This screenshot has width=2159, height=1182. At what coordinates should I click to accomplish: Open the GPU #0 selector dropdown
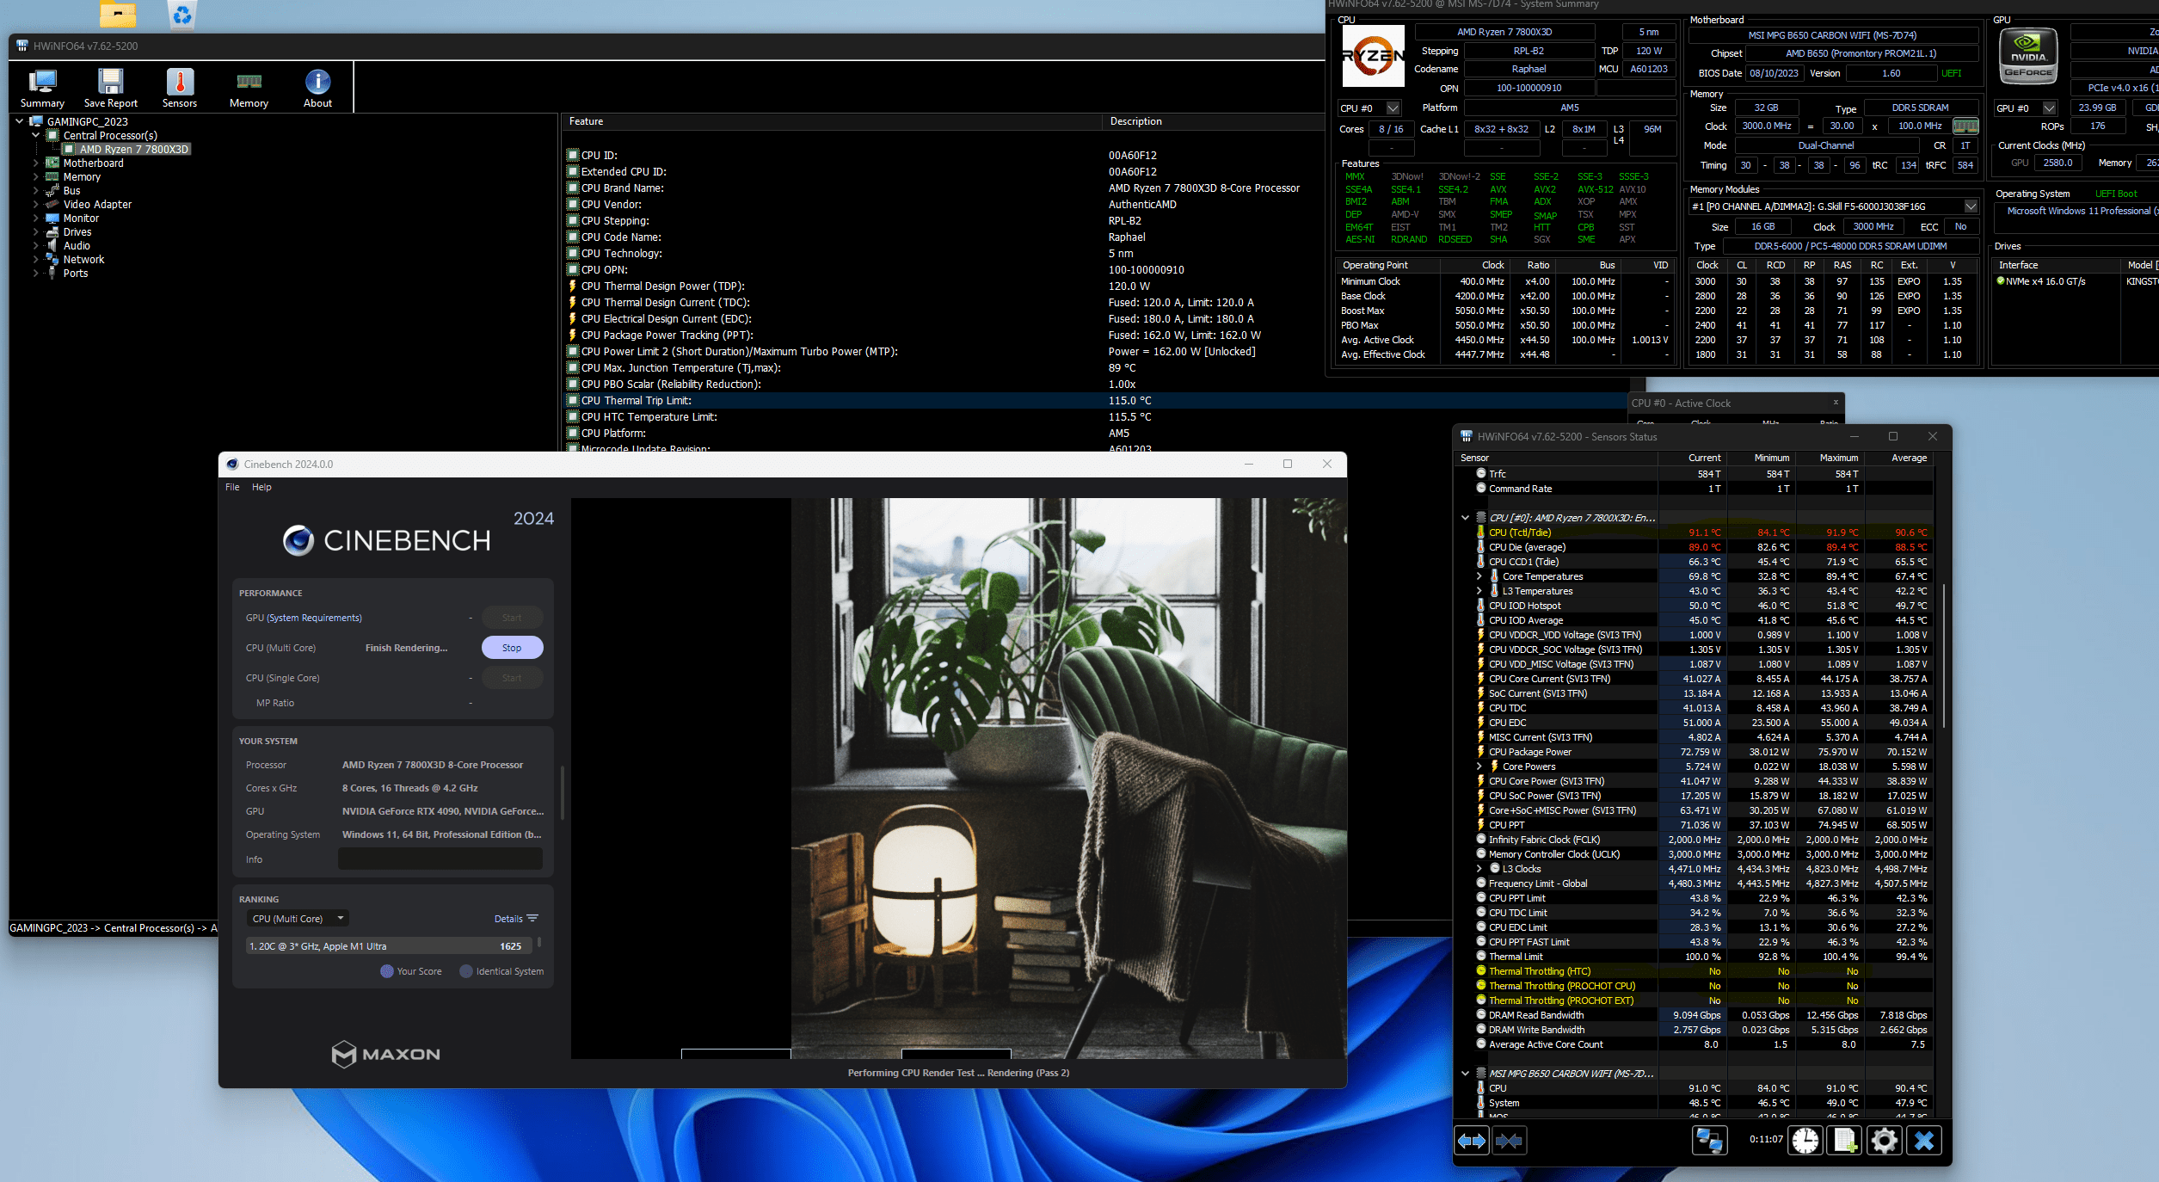pos(2049,108)
